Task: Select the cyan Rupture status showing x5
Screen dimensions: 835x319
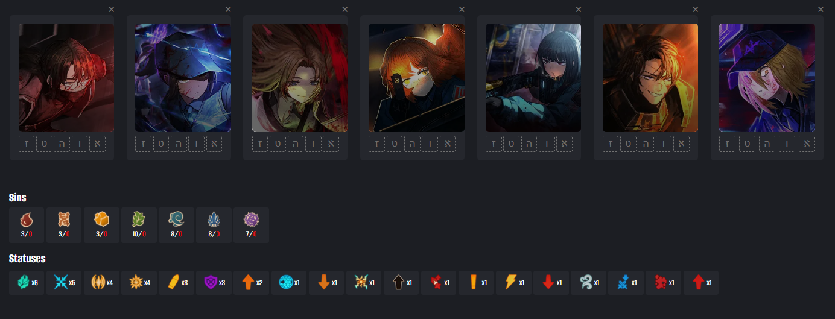Action: click(64, 282)
